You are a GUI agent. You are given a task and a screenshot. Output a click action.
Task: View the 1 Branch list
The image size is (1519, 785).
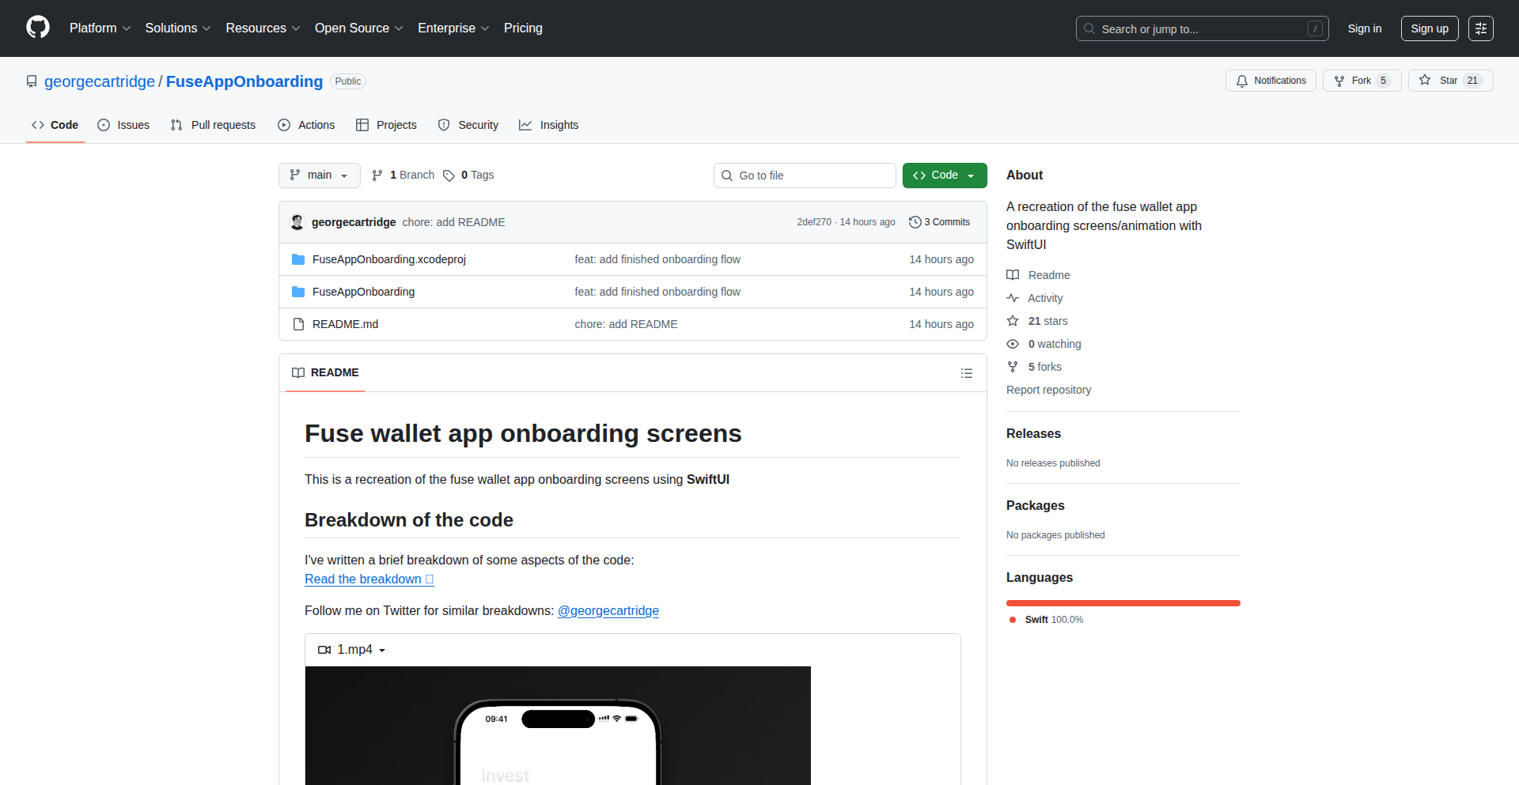click(x=403, y=175)
